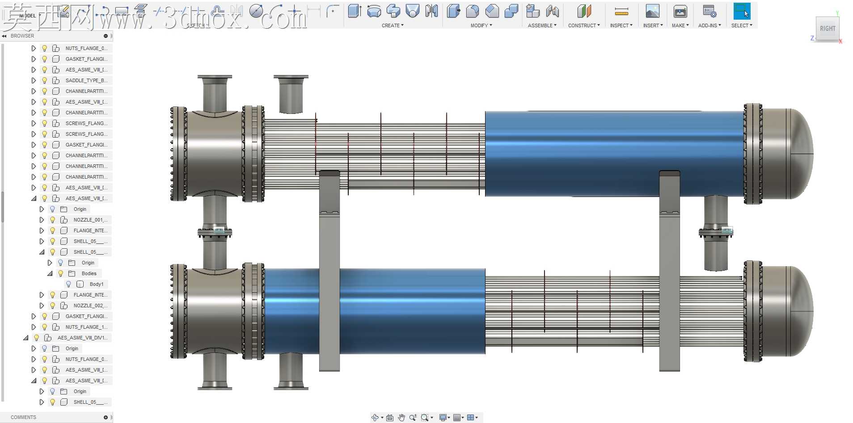Open the SELECT menu
Screen dimensions: 853x423
pos(742,25)
